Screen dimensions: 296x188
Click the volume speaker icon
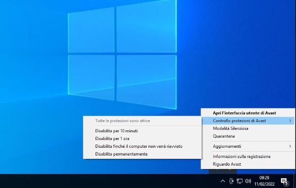tap(248, 181)
